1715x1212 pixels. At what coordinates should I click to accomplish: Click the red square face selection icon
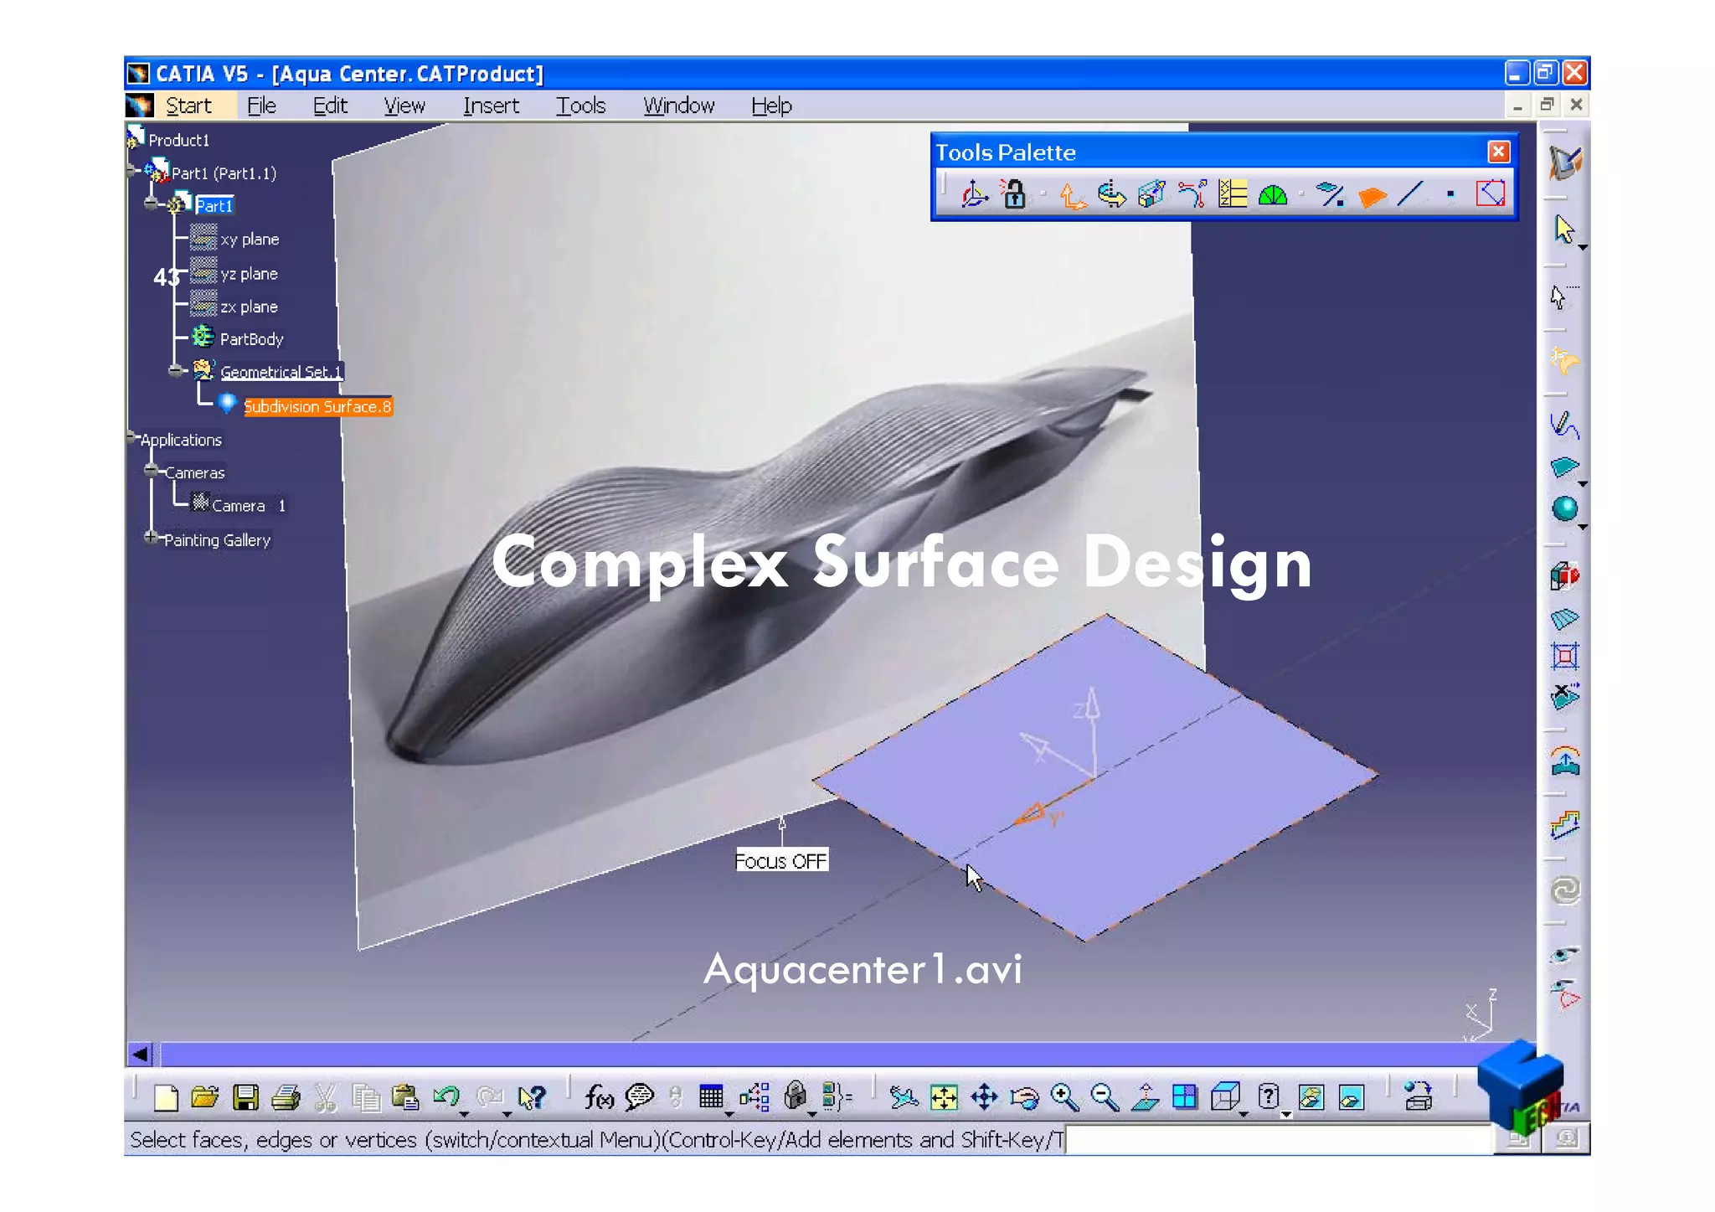click(1491, 194)
